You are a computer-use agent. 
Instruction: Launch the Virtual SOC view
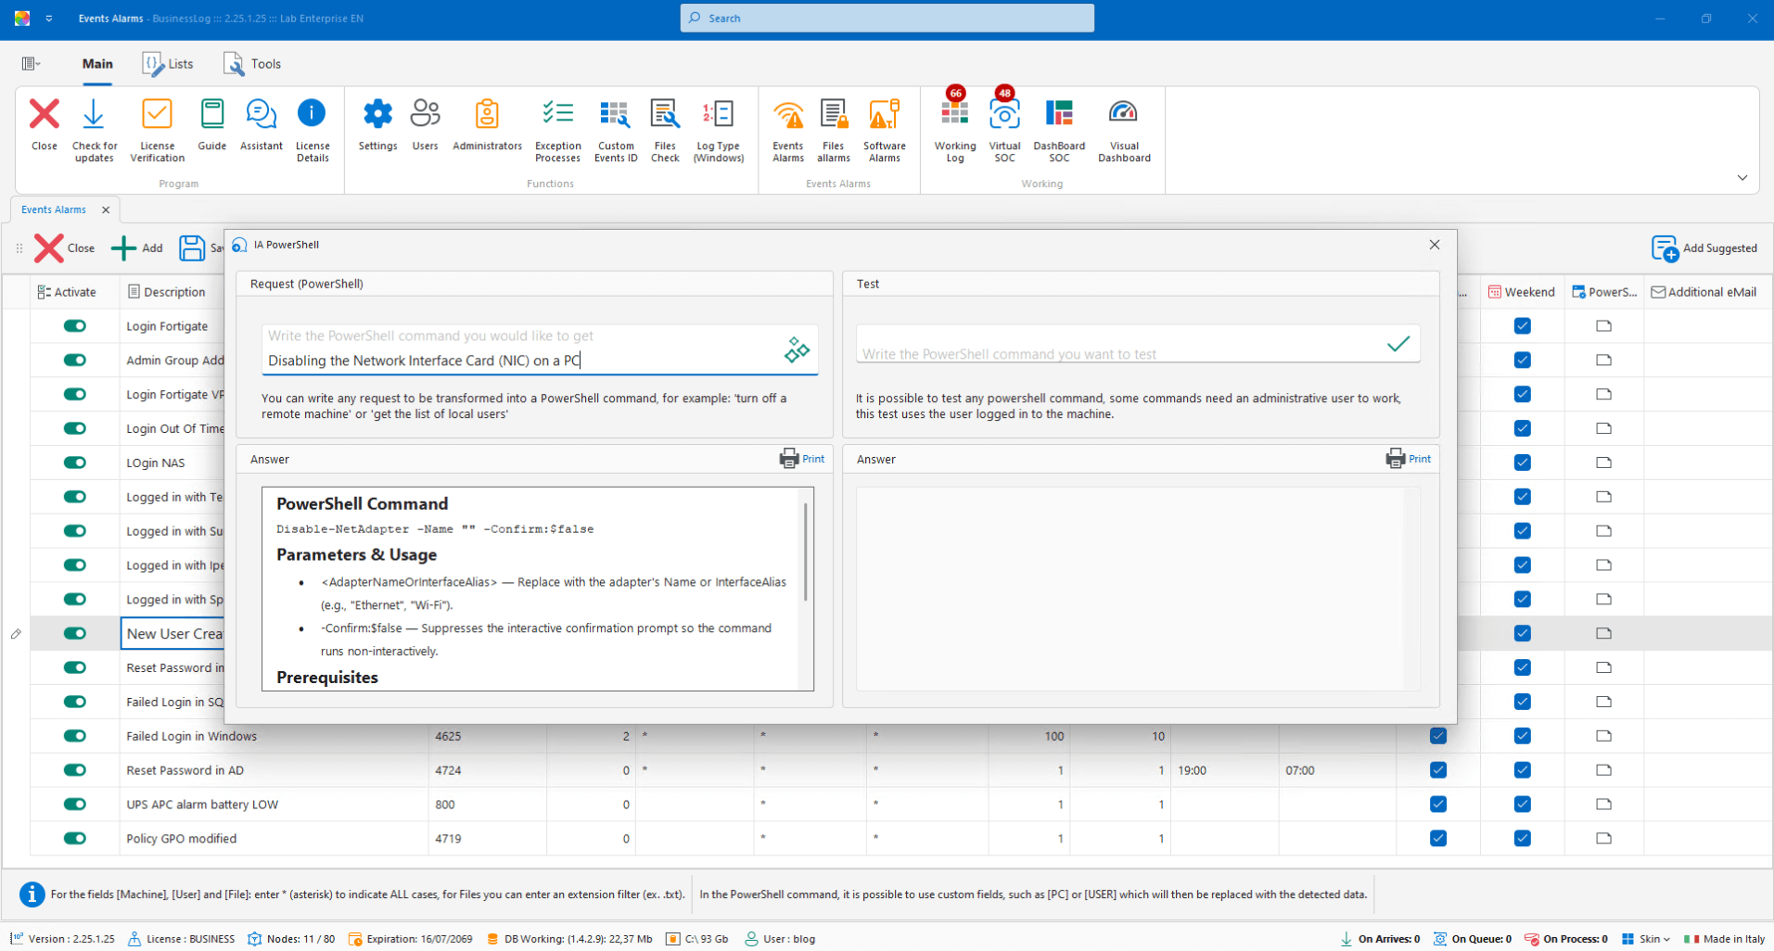tap(1003, 130)
